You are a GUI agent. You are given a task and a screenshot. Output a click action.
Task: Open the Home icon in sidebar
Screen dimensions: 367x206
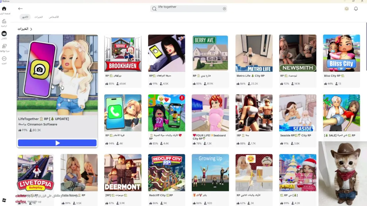click(4, 9)
